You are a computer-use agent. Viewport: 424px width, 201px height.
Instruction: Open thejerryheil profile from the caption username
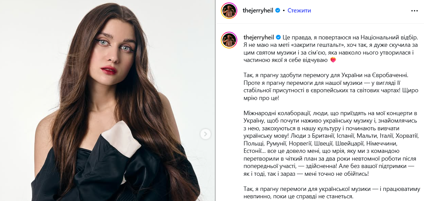coord(258,37)
